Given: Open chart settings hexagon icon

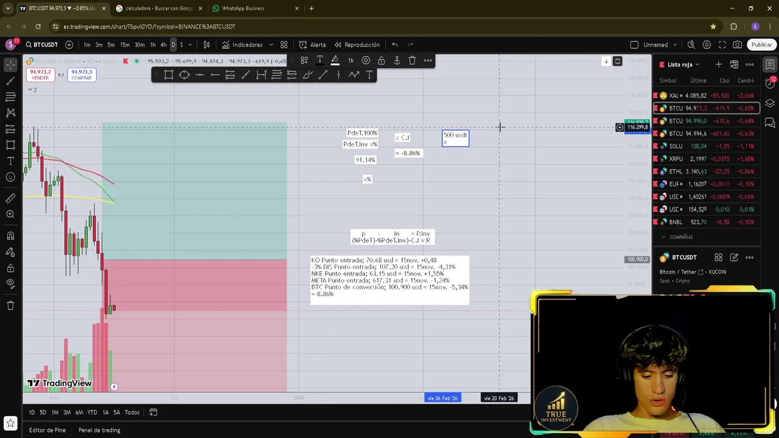Looking at the screenshot, I should (707, 44).
